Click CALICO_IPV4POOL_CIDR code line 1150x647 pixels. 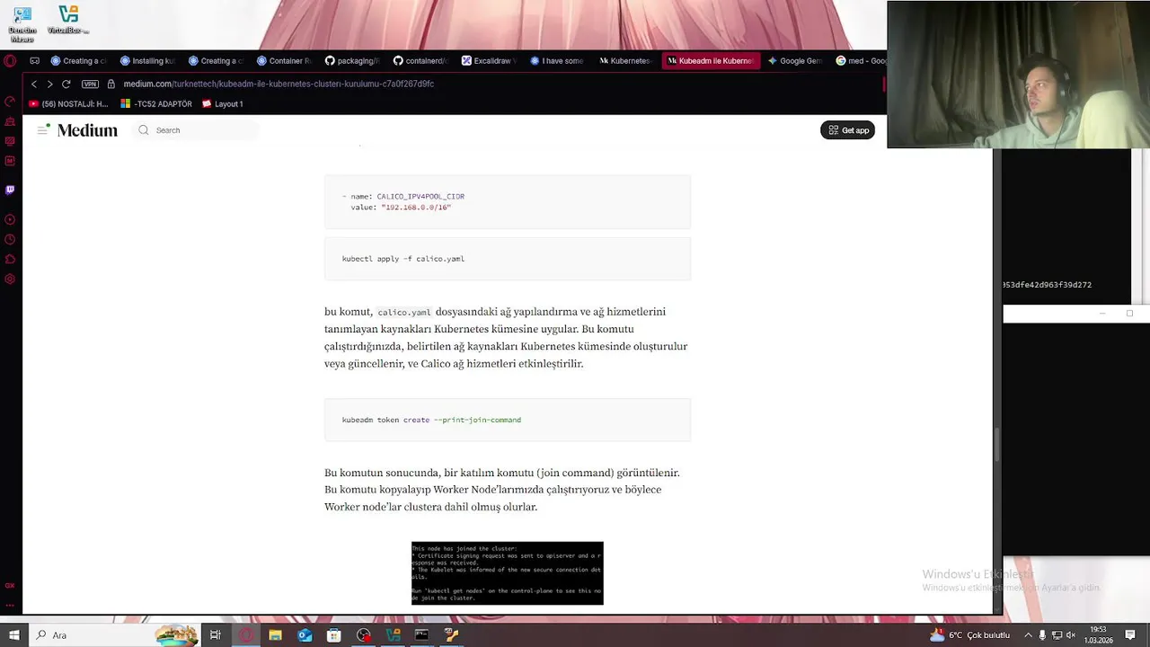pos(403,196)
